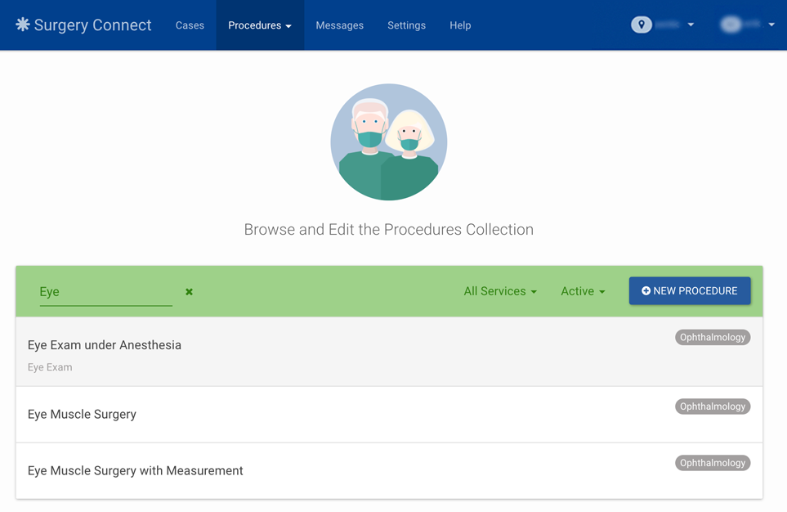Open the Messages section

339,25
